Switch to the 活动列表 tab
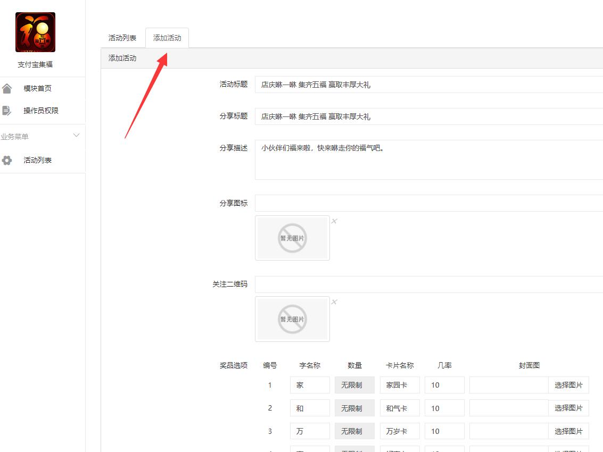Viewport: 603px width, 452px height. (122, 38)
